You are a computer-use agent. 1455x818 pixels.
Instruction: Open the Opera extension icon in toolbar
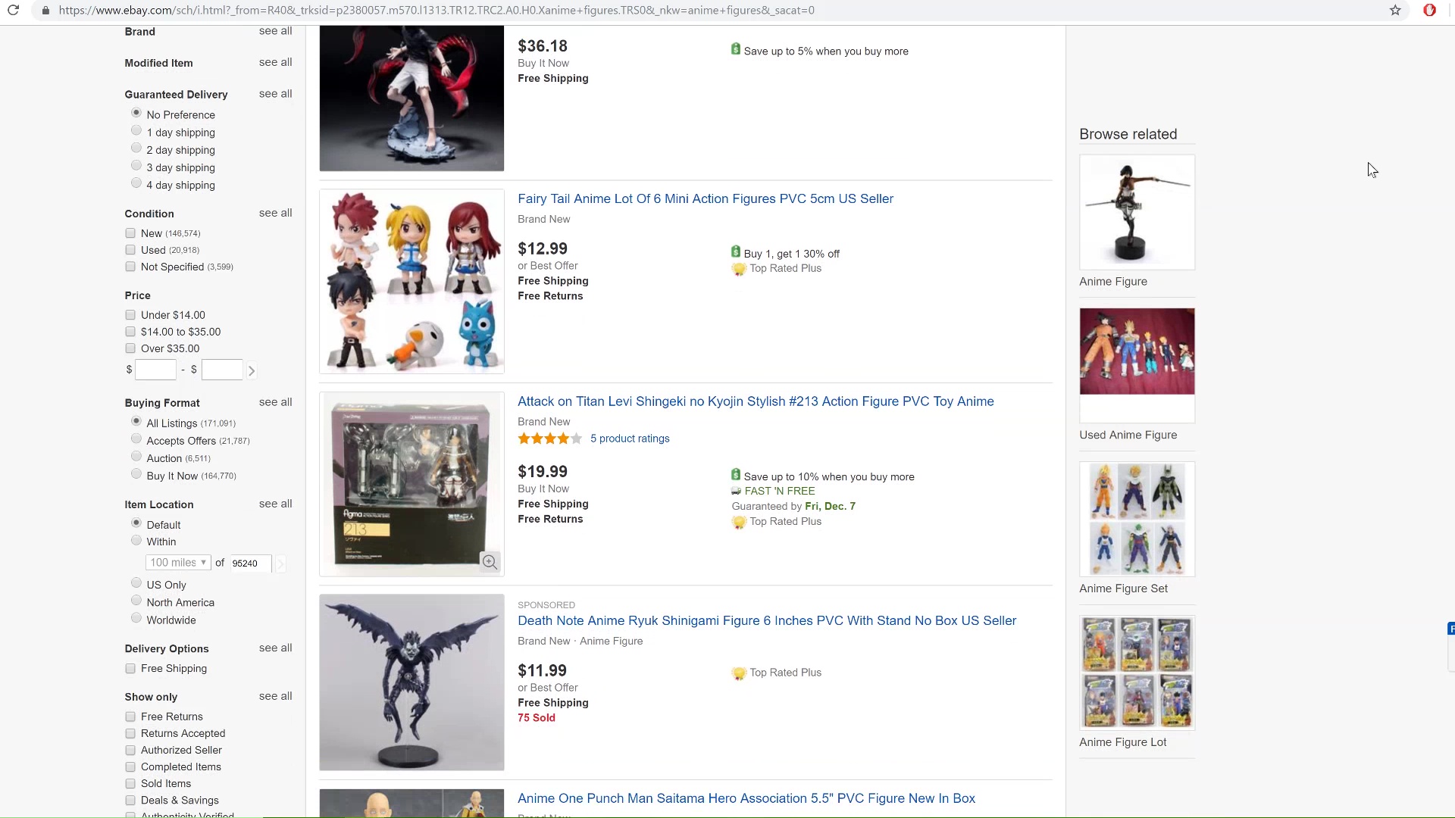click(1429, 11)
